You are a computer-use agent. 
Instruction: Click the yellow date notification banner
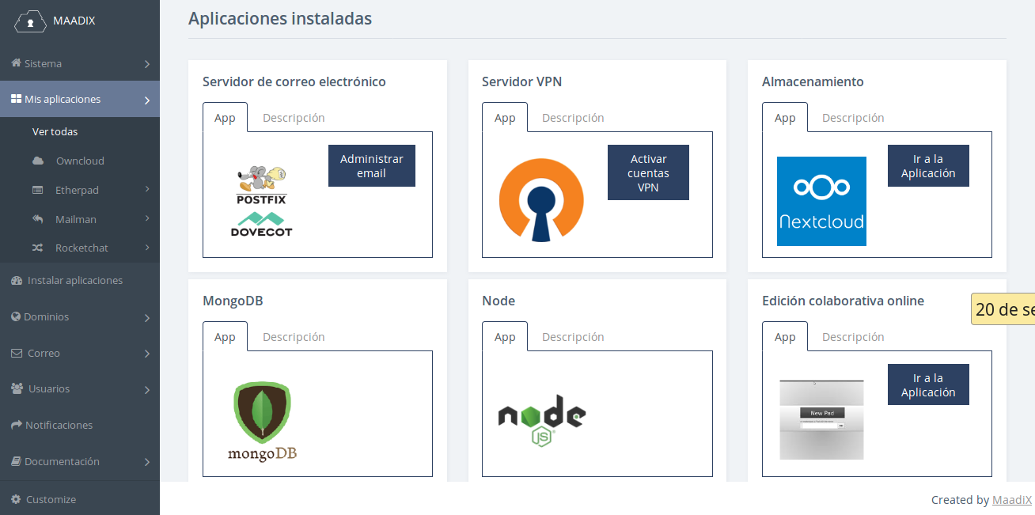(x=1003, y=309)
